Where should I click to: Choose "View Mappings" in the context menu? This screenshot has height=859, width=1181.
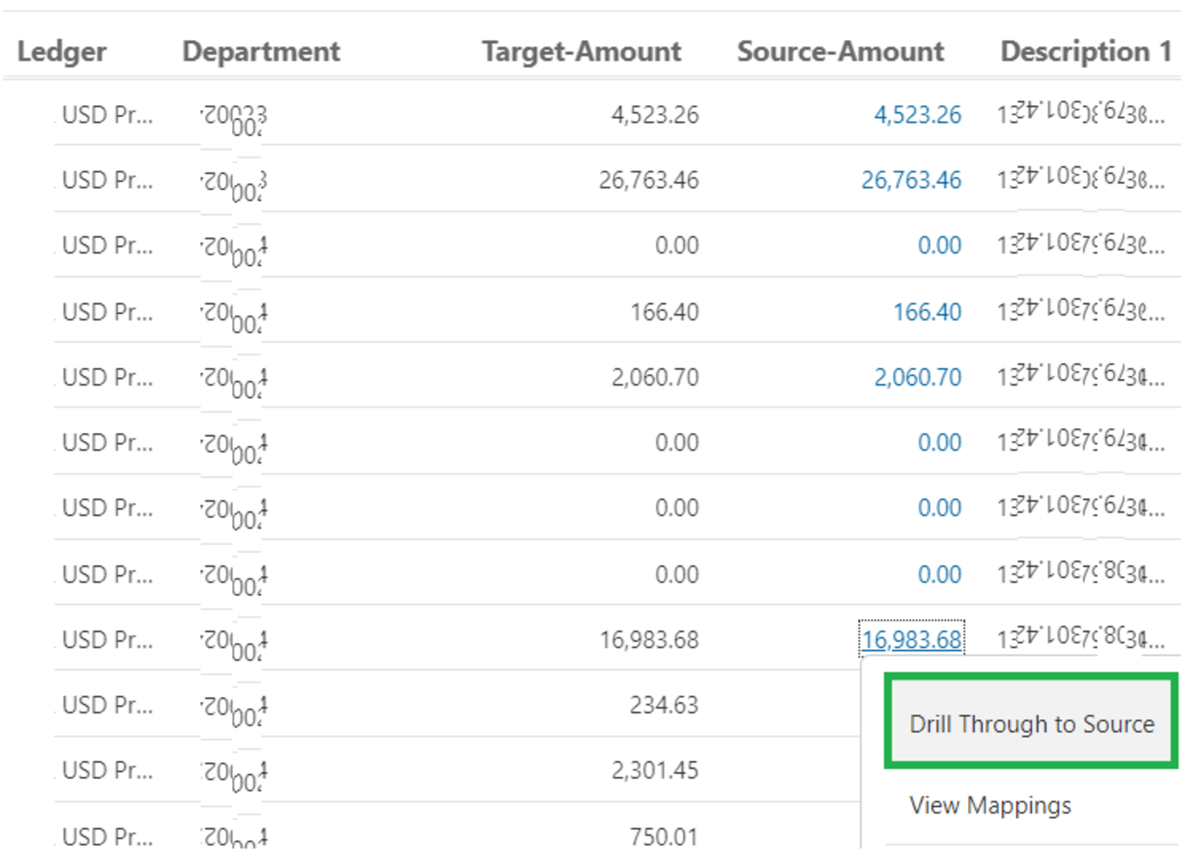pyautogui.click(x=990, y=806)
